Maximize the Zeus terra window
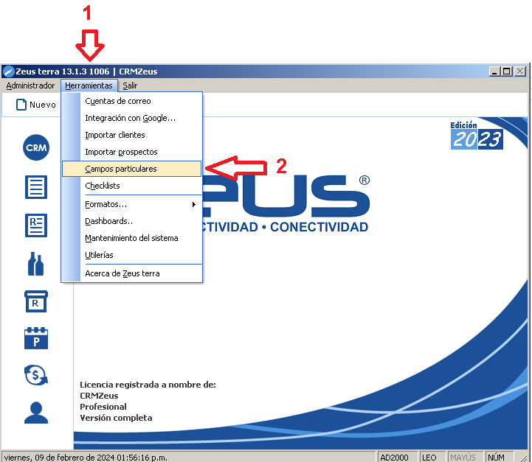 click(507, 71)
